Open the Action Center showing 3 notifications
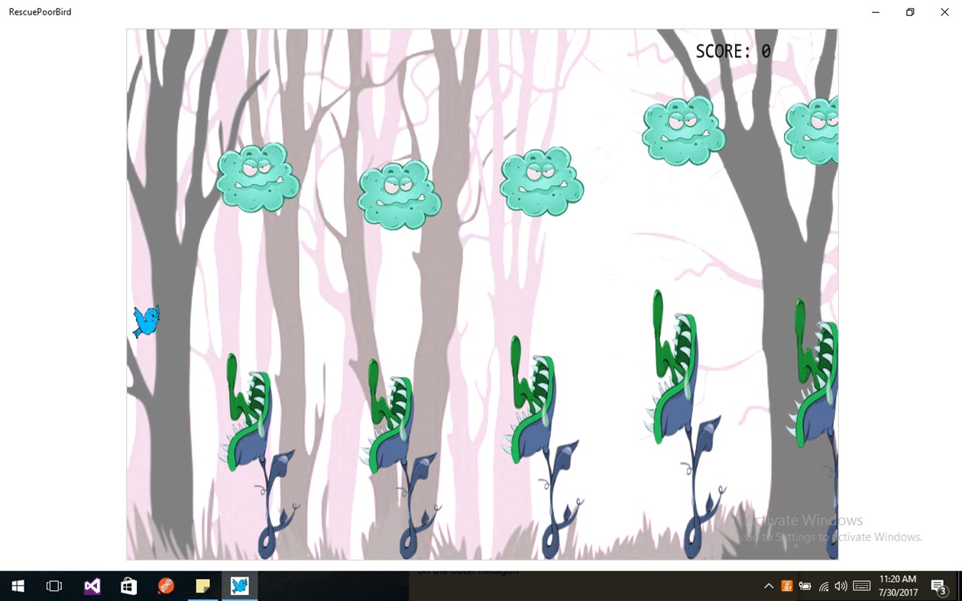Viewport: 962px width, 601px height. [x=939, y=586]
